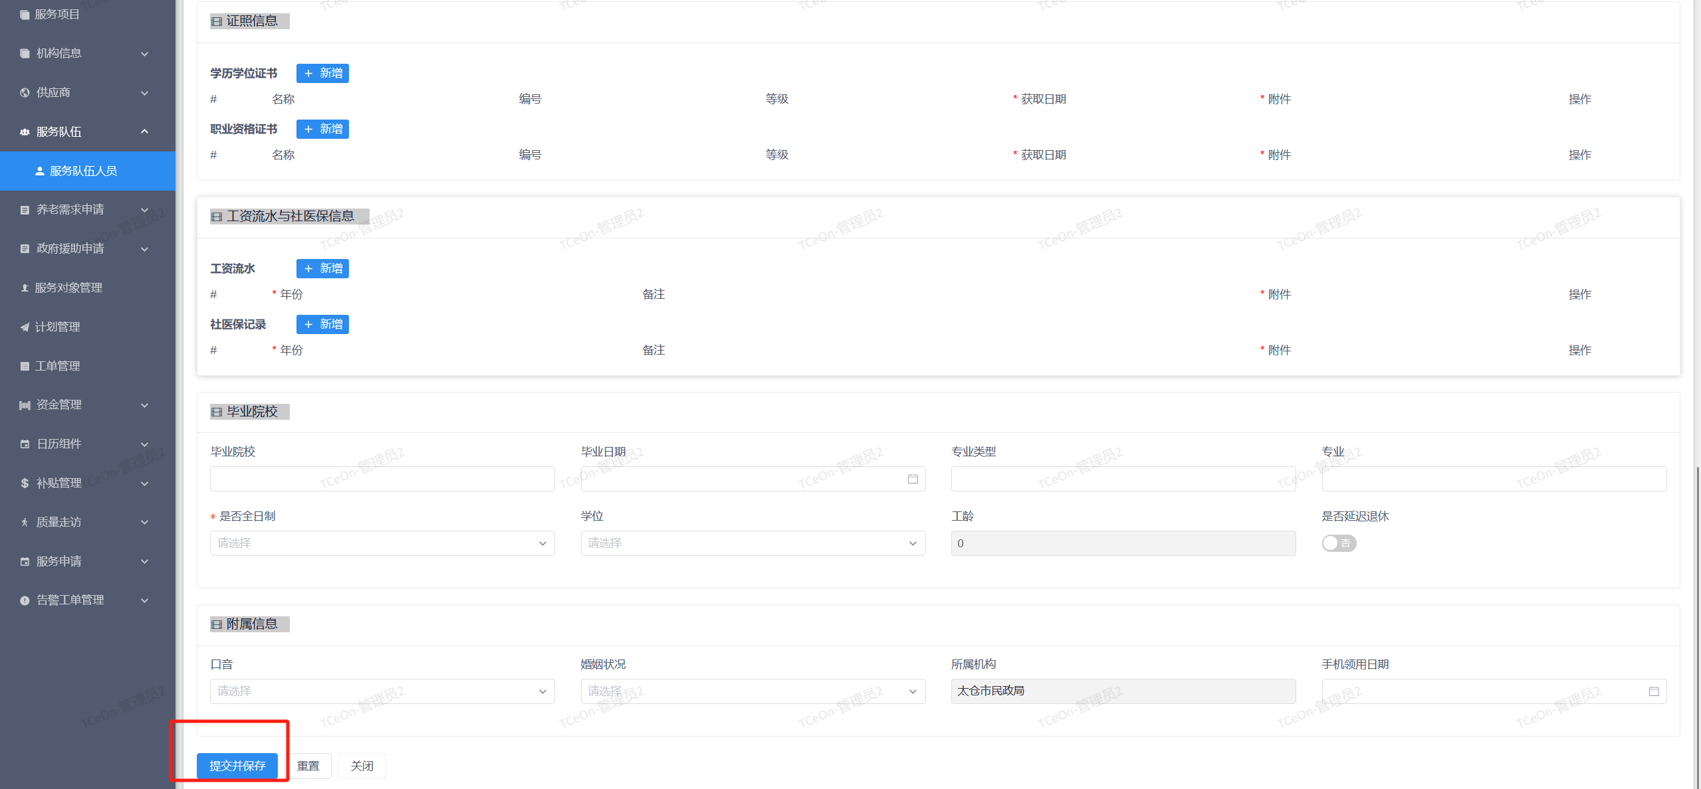This screenshot has height=789, width=1701.
Task: Expand the 供应商 menu chevron
Action: 144,93
